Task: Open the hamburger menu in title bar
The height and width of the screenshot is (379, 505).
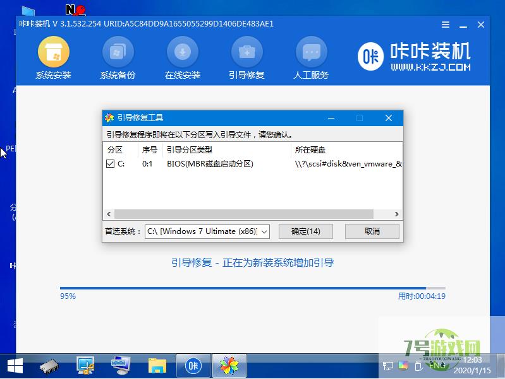Action: pos(446,25)
